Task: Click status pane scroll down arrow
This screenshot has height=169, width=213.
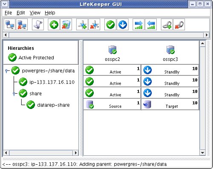Action: coord(202,153)
